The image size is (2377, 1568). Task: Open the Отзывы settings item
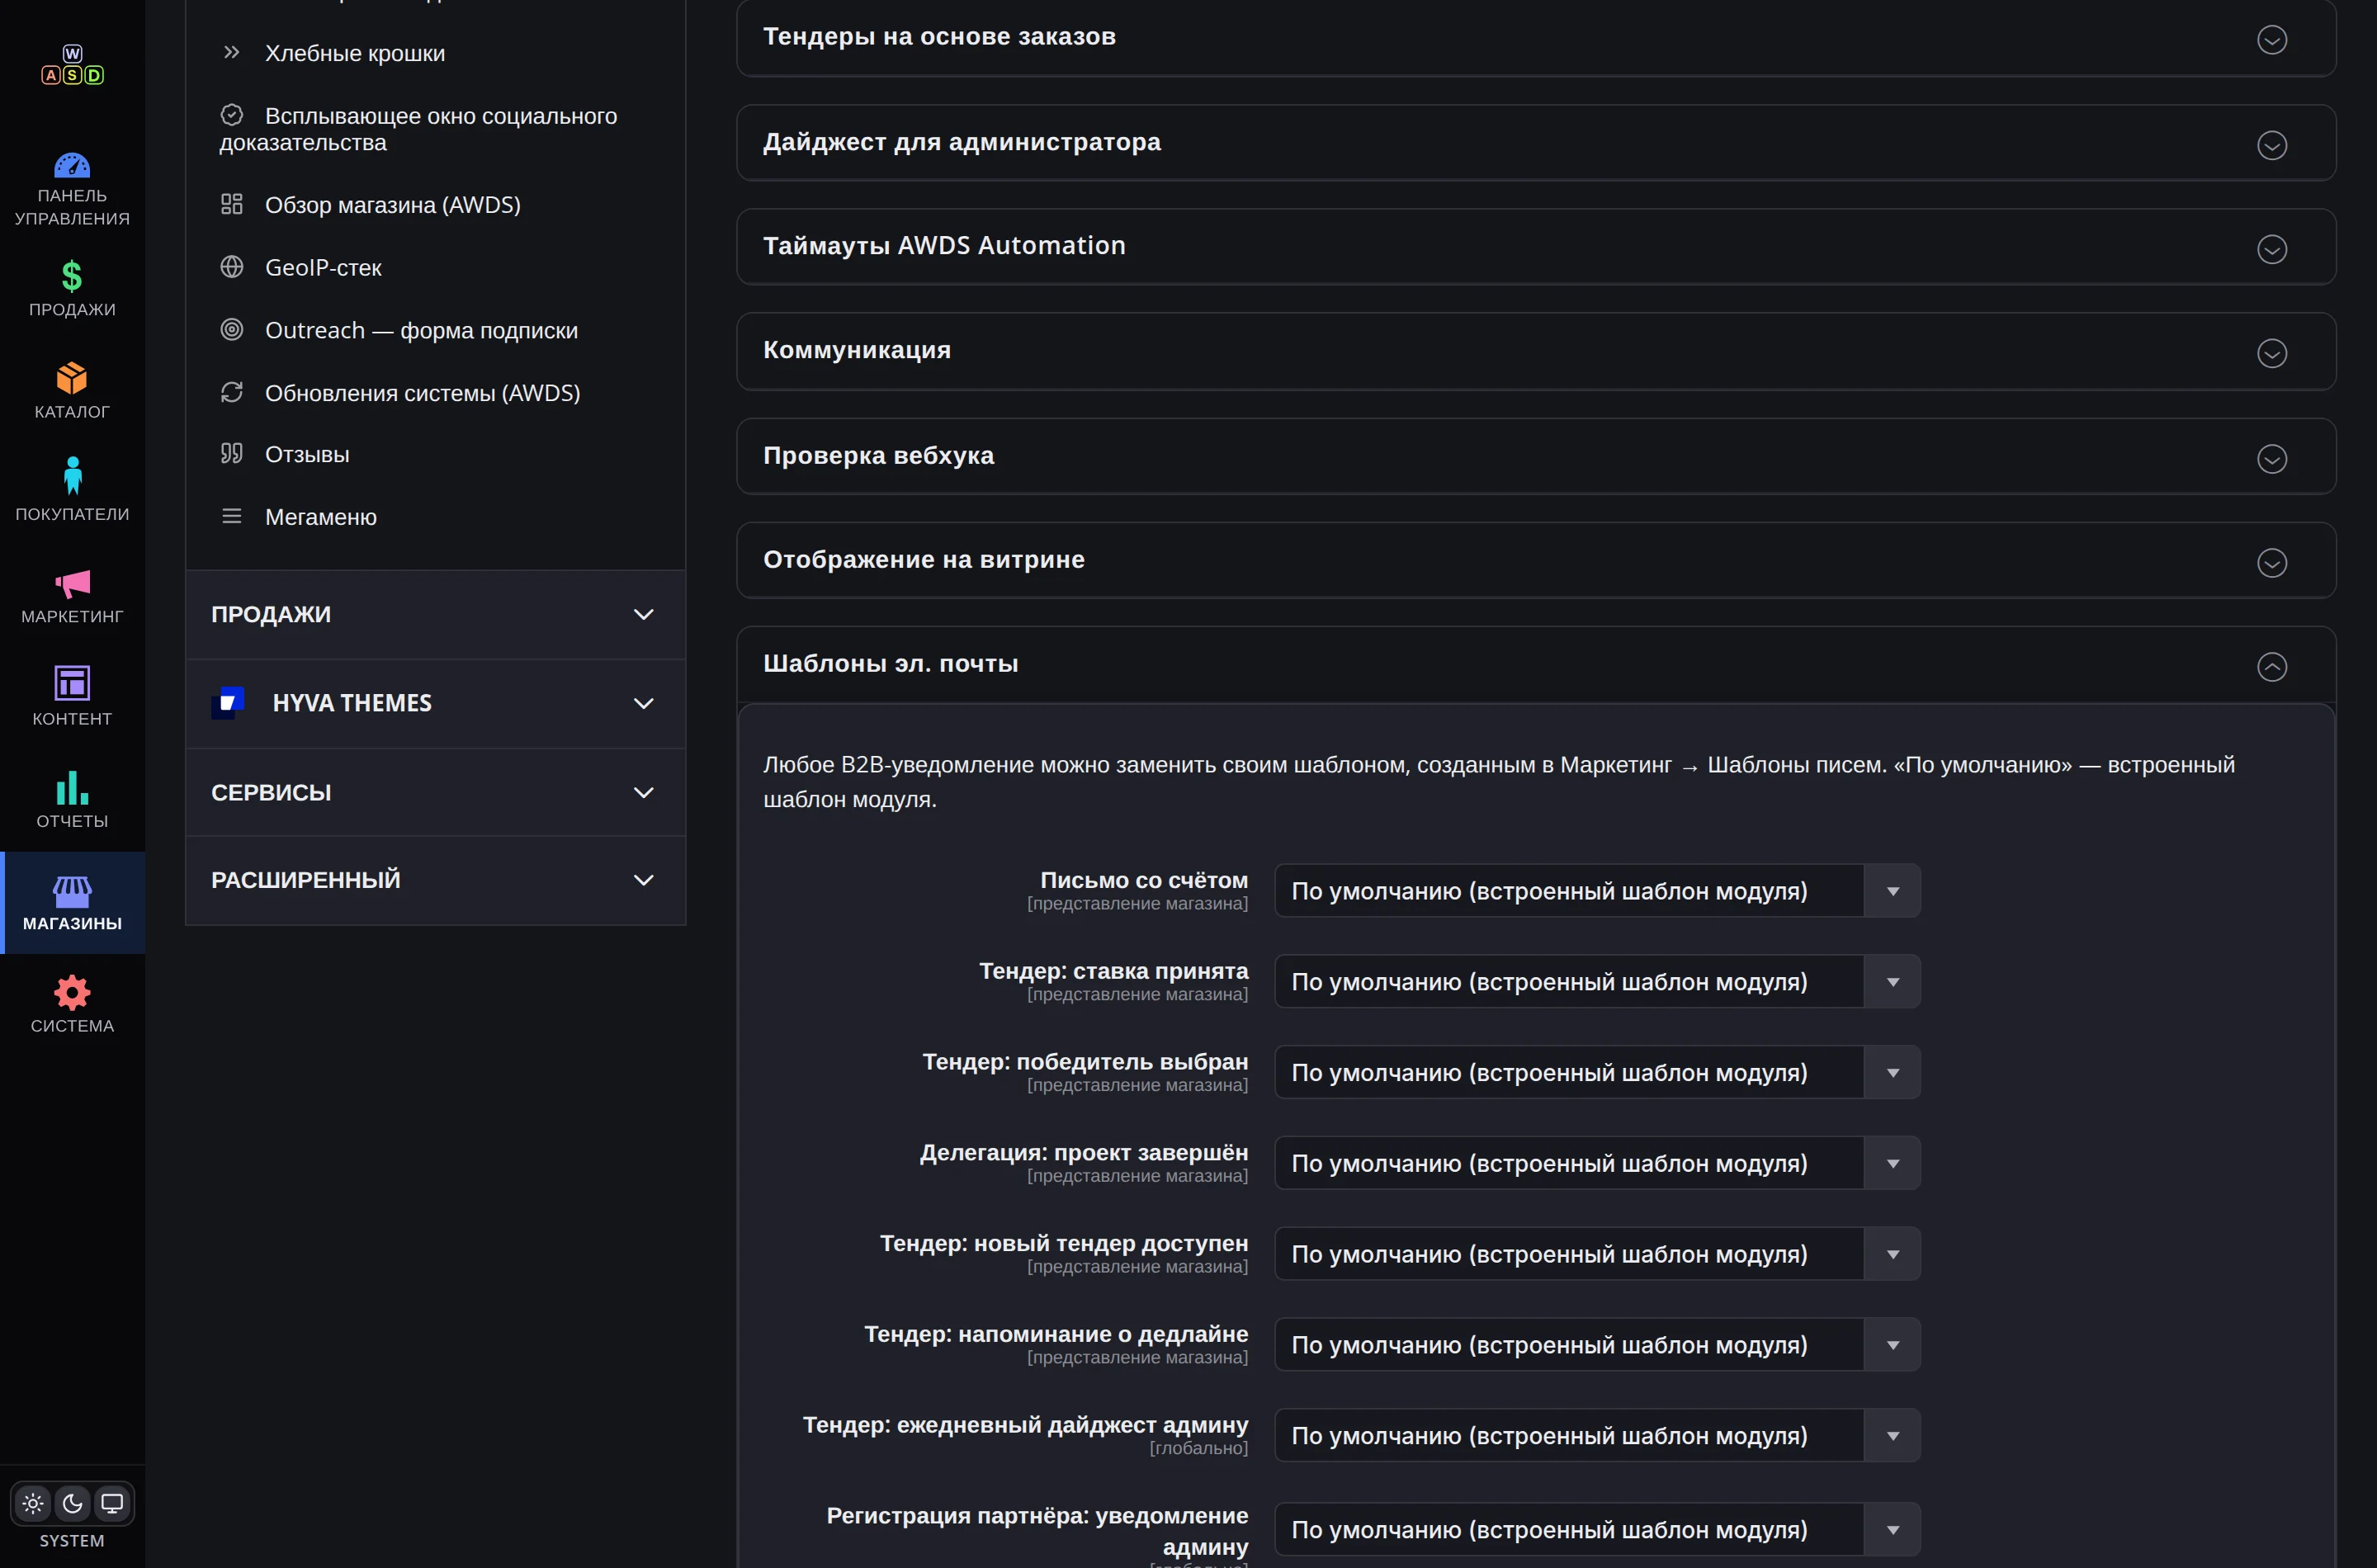pyautogui.click(x=435, y=454)
